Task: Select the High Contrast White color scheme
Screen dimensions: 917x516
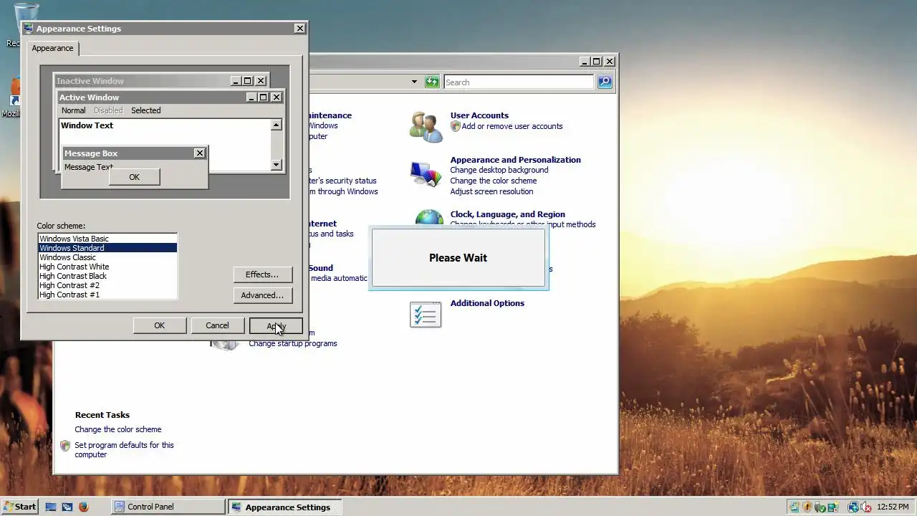Action: click(107, 267)
